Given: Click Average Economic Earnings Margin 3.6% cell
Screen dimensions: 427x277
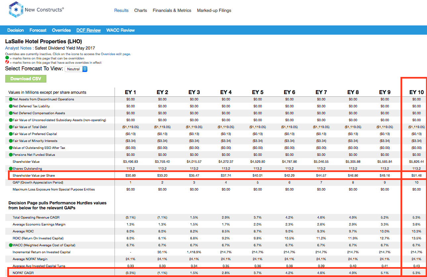Looking at the screenshot, I should (x=417, y=224).
